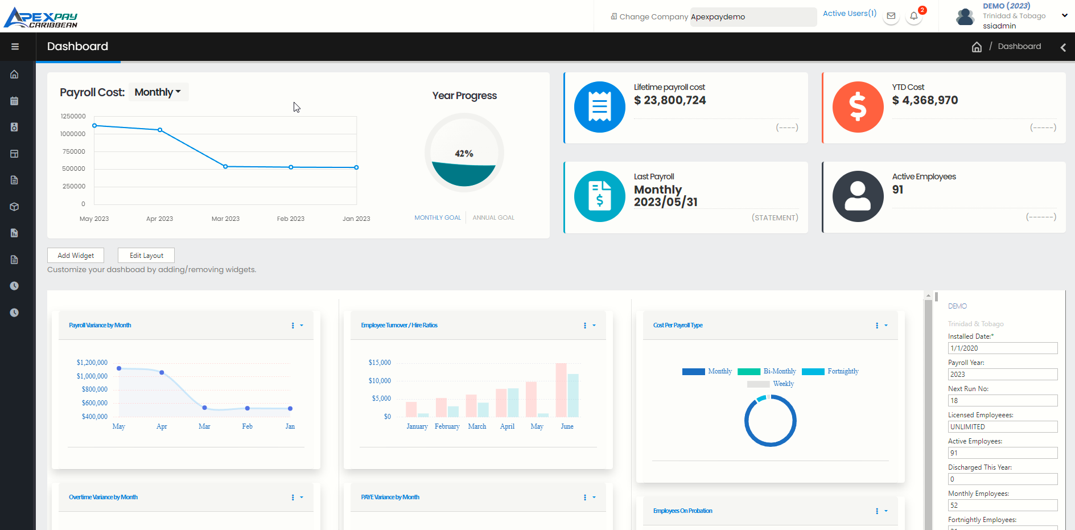Open the hamburger menu in the sidebar
Viewport: 1075px width, 530px height.
[x=15, y=47]
